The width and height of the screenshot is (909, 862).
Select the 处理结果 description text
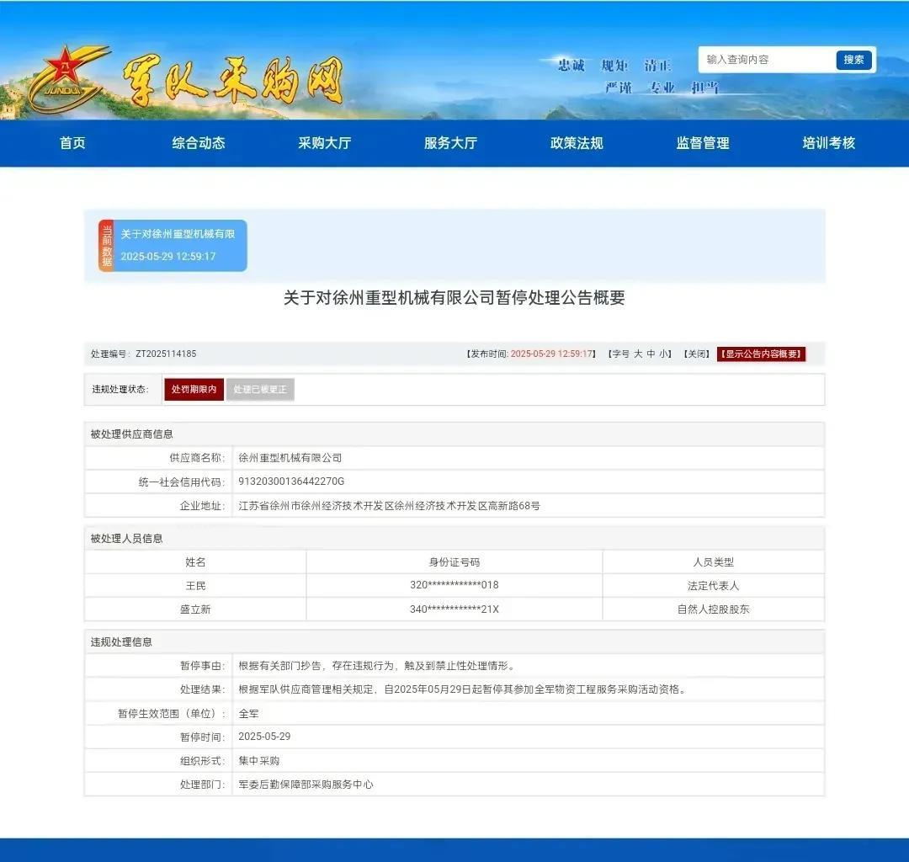(x=463, y=689)
